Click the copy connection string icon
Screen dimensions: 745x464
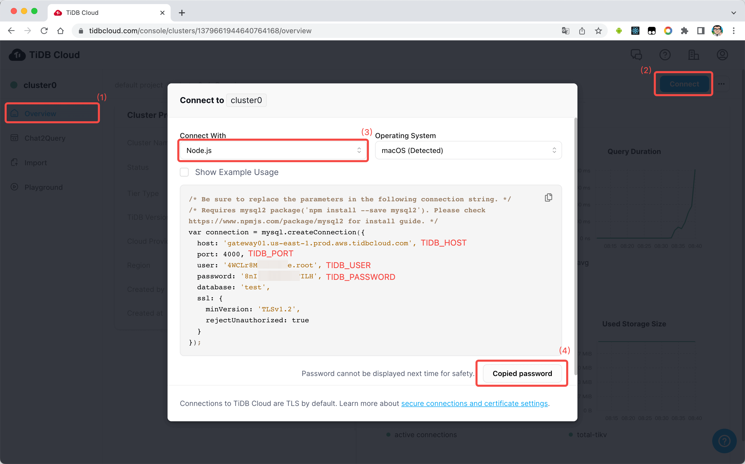(549, 198)
